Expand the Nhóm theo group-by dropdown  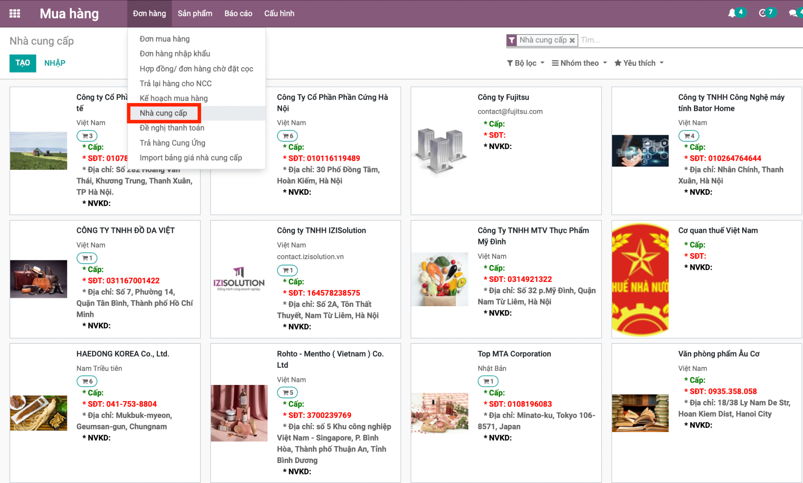[579, 63]
